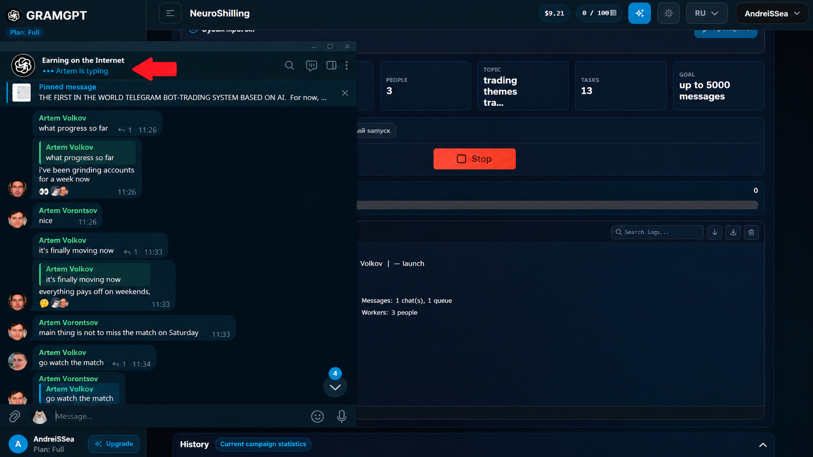Click the cat sticker avatar in message bar
Screen dimensions: 813x457
39,416
